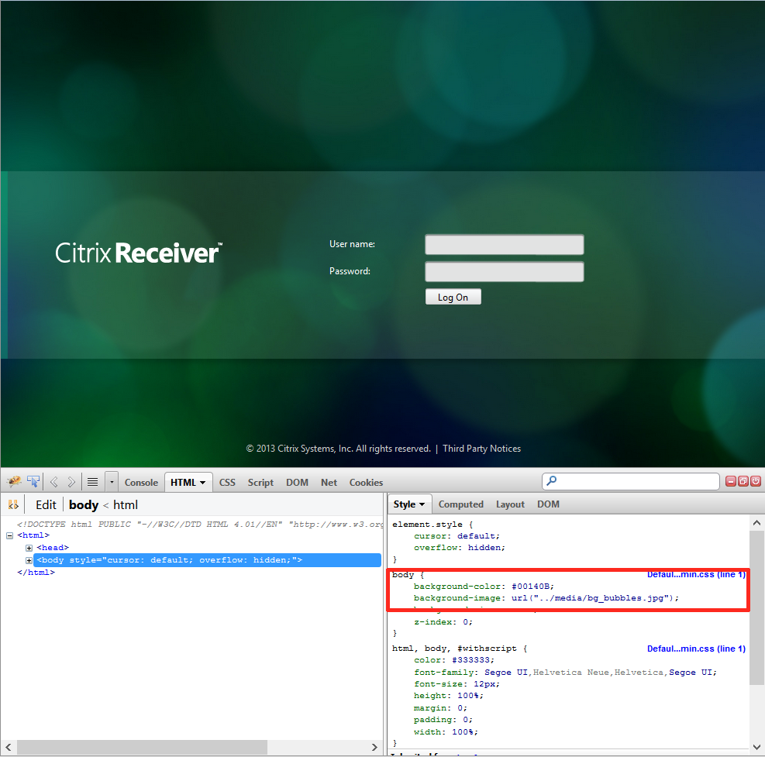This screenshot has width=765, height=757.
Task: Click the User name input field
Action: tap(504, 245)
